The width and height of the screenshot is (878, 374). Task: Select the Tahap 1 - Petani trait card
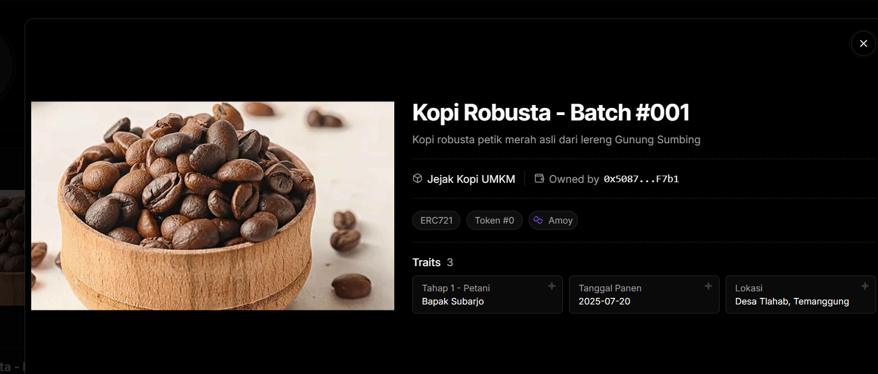pos(487,294)
